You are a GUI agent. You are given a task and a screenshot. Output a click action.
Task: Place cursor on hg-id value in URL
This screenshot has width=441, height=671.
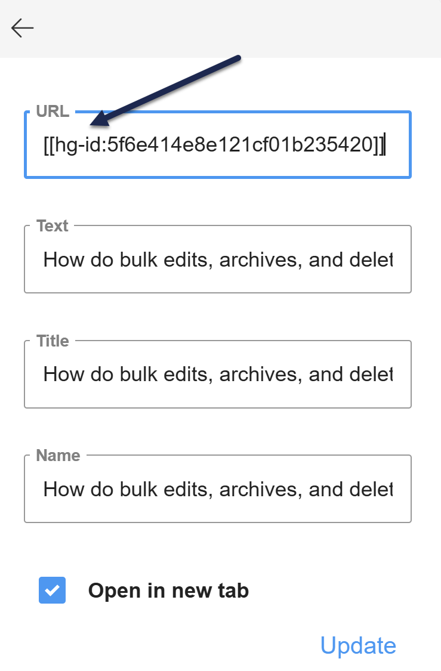point(239,145)
